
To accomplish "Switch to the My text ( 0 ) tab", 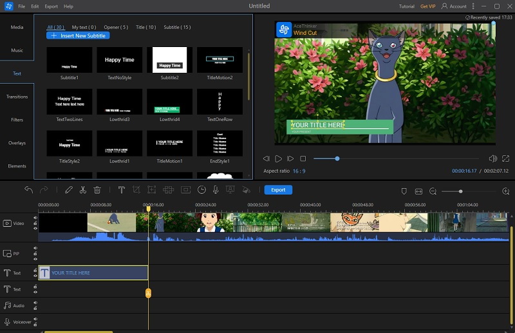I will pos(84,27).
